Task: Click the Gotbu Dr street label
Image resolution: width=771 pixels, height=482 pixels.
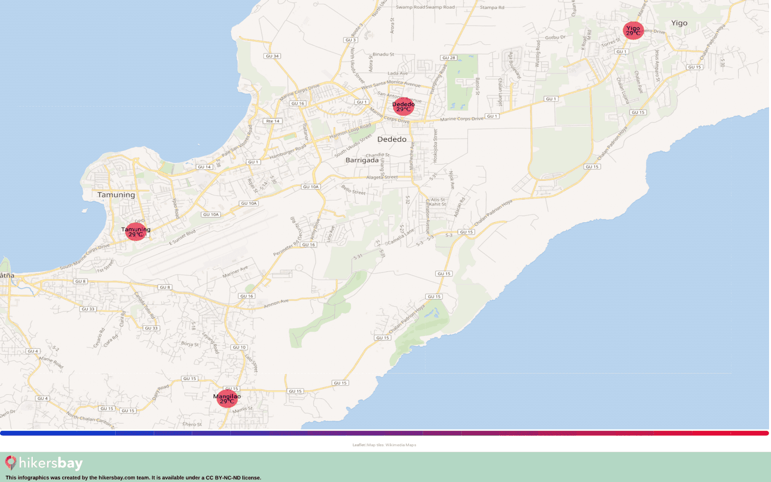Action: pyautogui.click(x=555, y=37)
